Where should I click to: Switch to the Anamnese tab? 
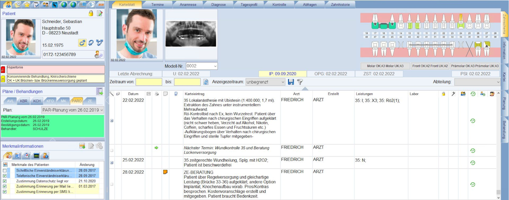tap(187, 5)
